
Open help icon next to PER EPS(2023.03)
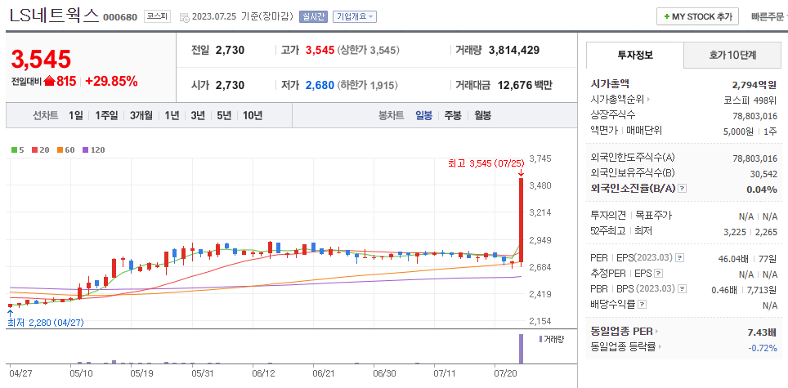coord(680,258)
